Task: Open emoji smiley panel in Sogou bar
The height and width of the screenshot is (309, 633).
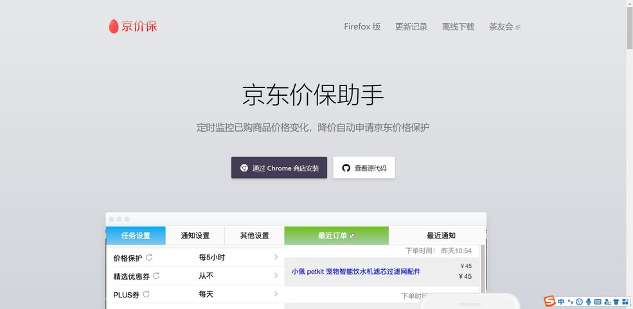Action: (579, 301)
